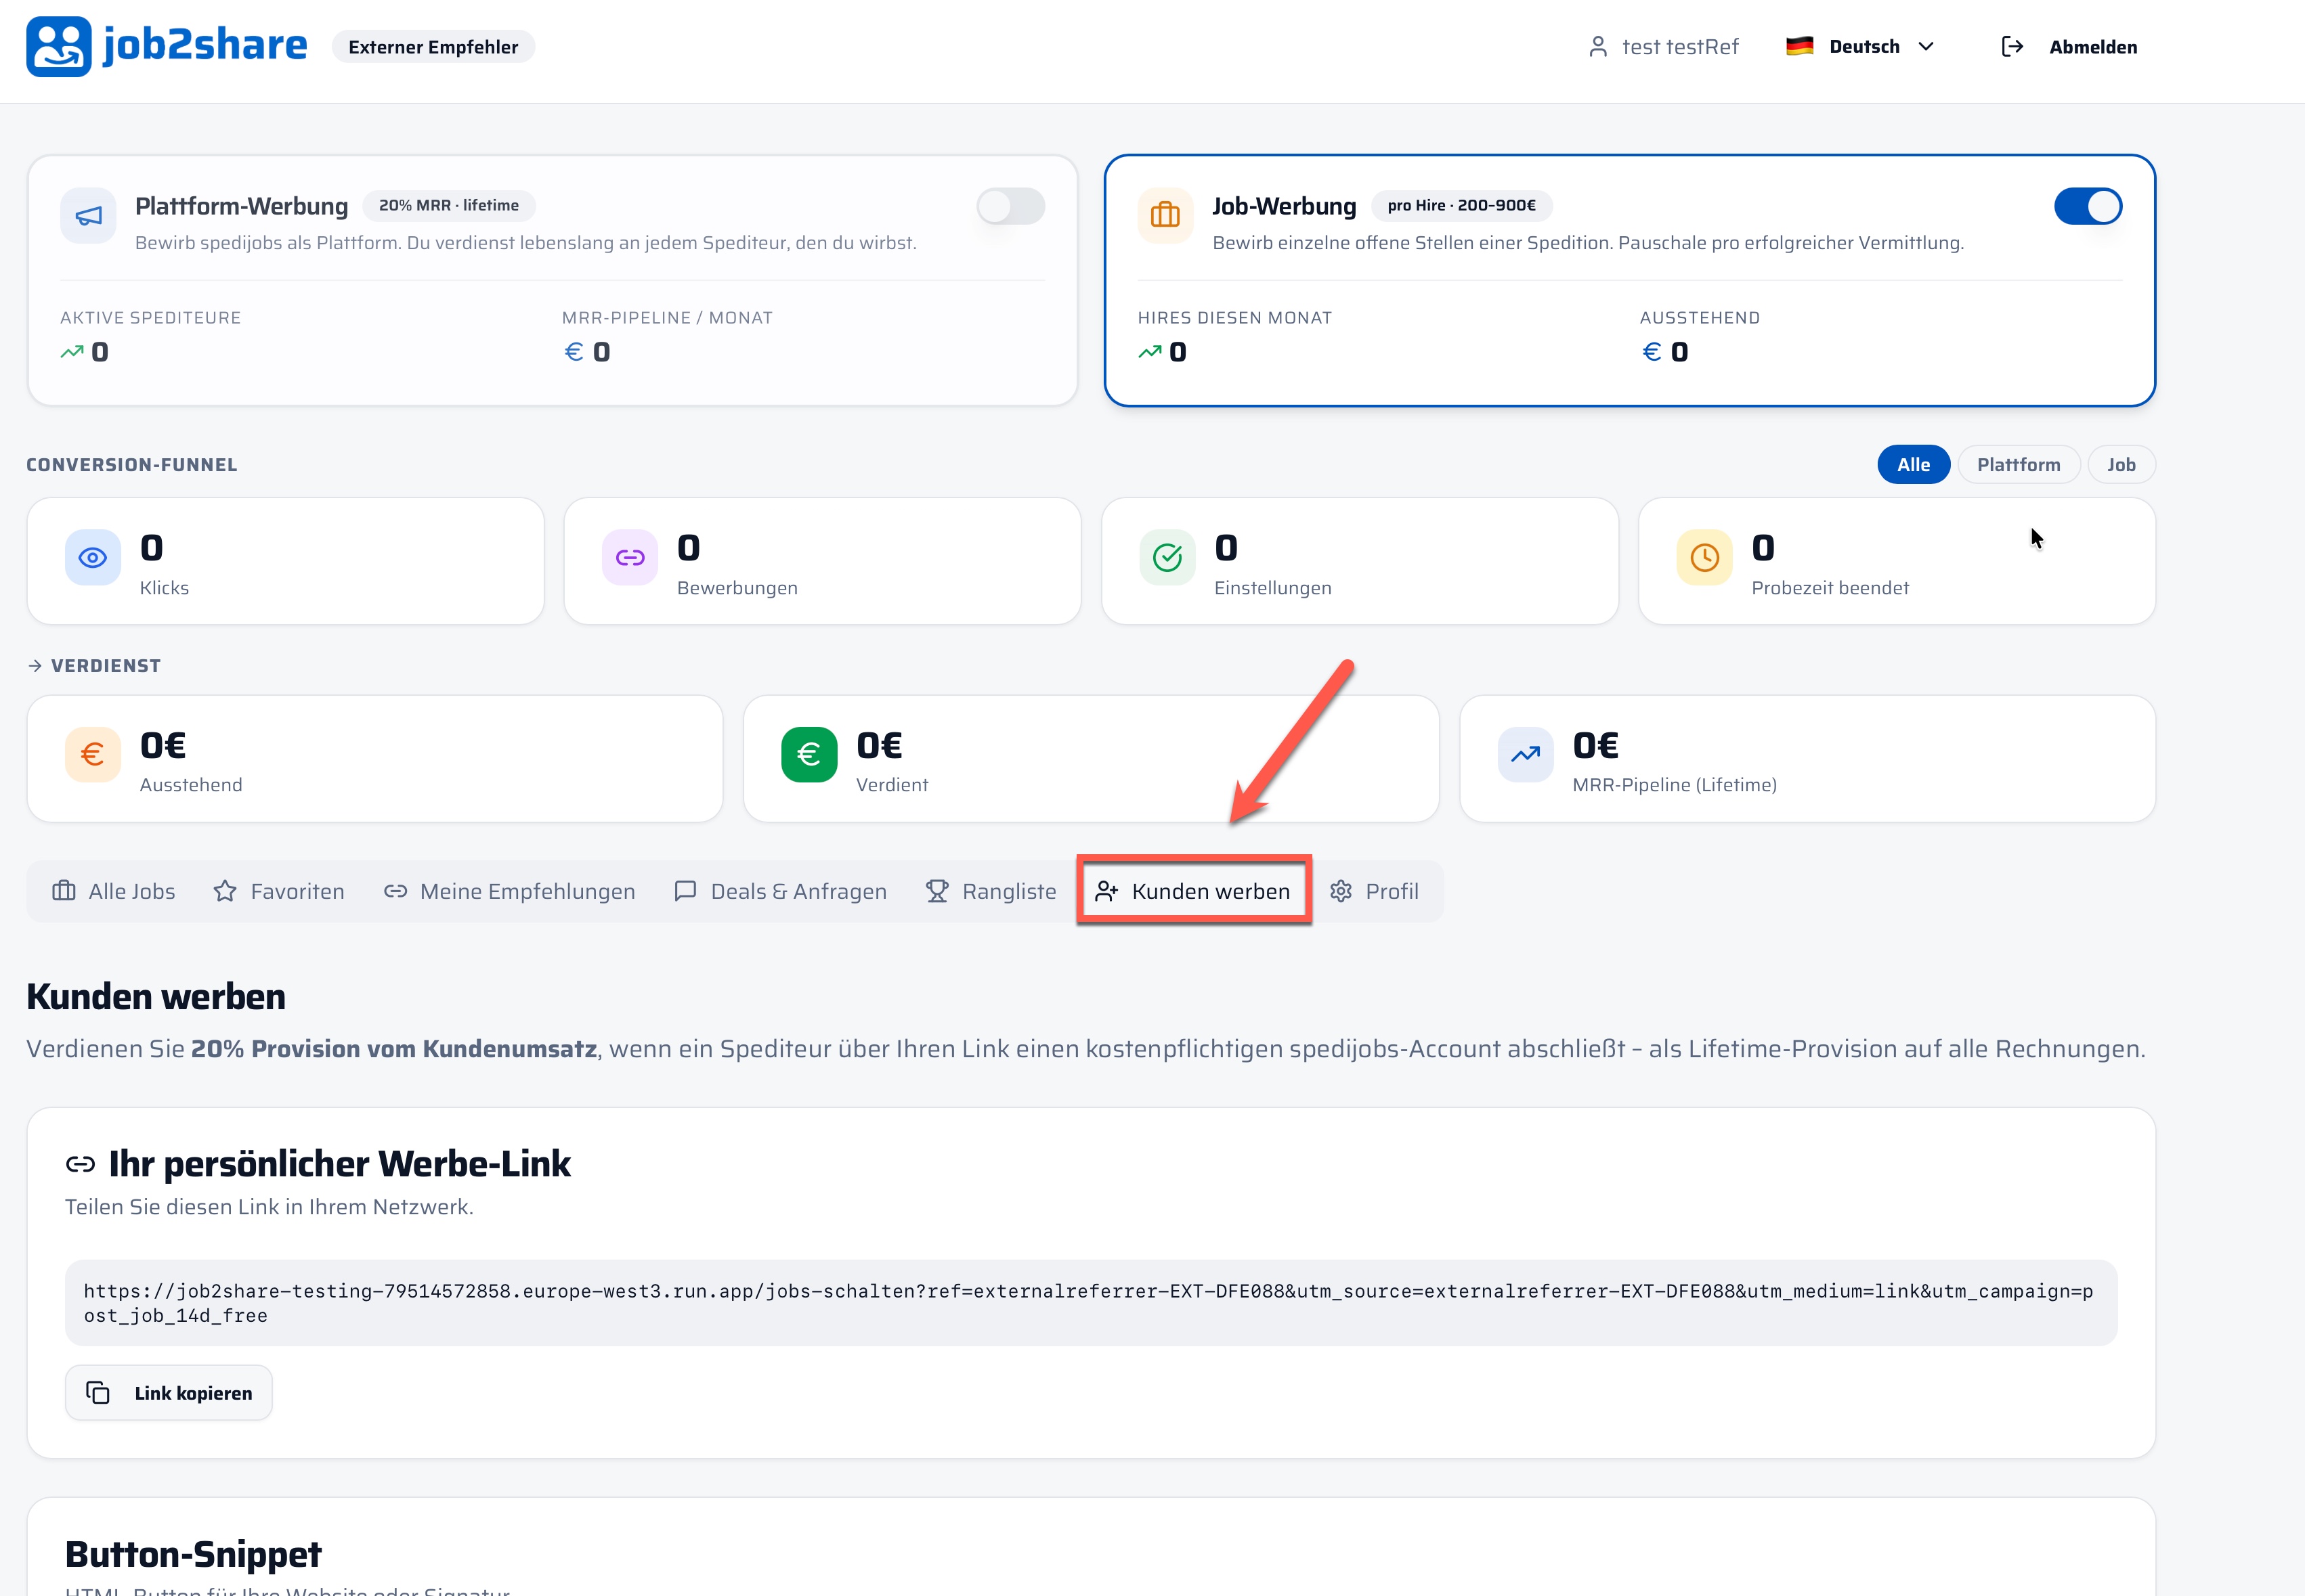The height and width of the screenshot is (1596, 2305).
Task: Click the trend arrow icon on MRR-Pipeline (Lifetime) card
Action: pos(1526,754)
